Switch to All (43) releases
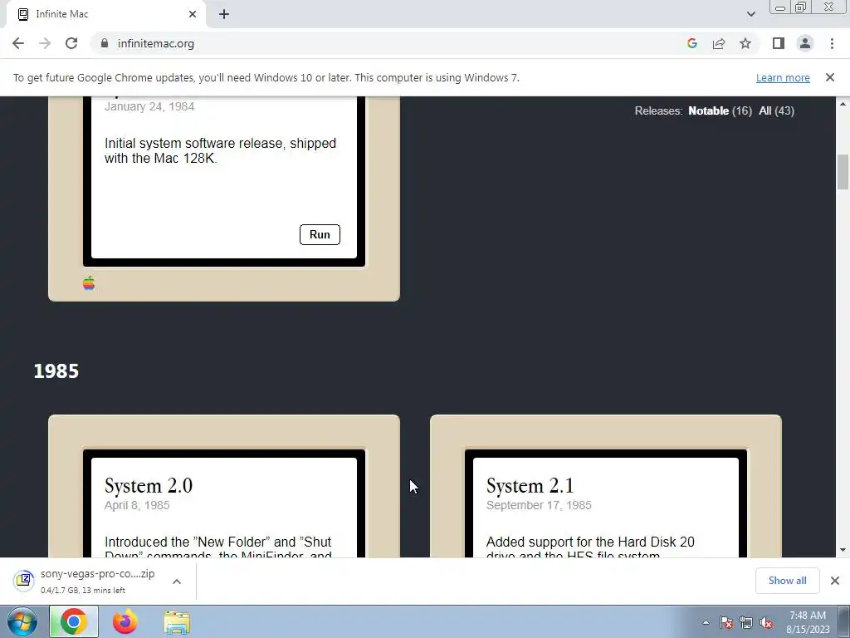 (776, 110)
